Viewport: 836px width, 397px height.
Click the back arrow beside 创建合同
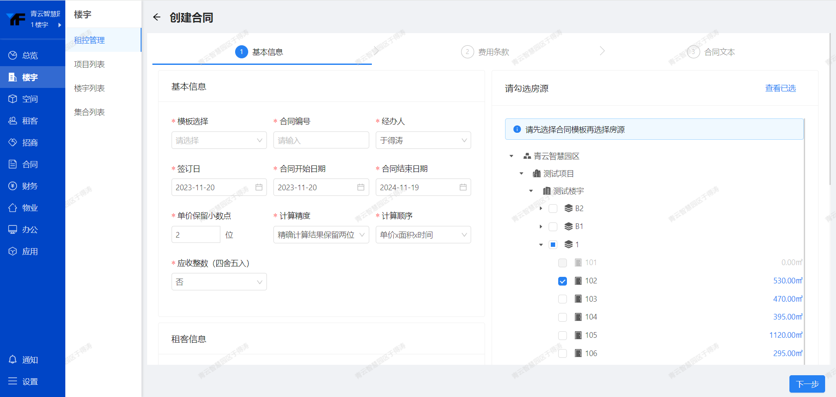[157, 17]
